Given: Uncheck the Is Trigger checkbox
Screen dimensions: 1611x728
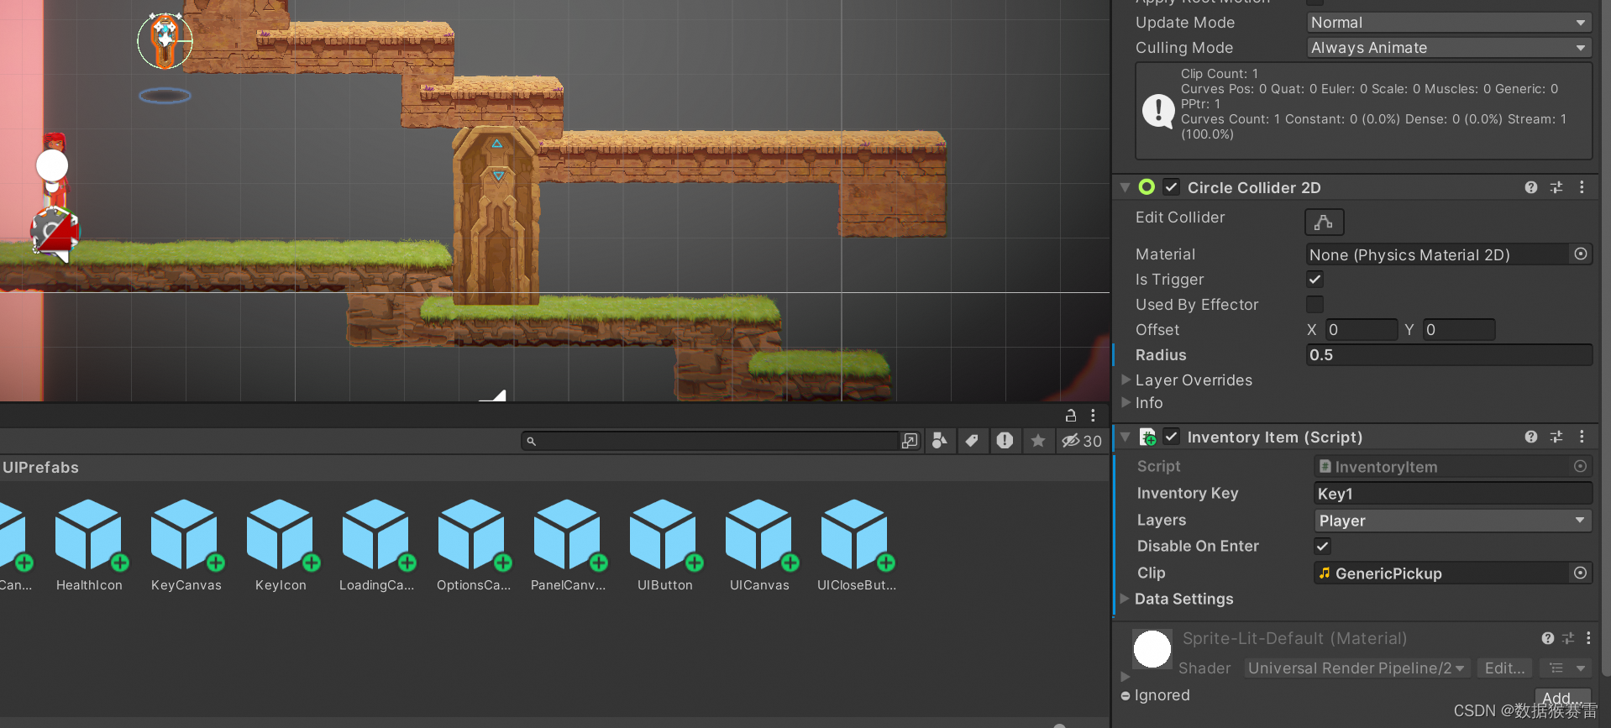Looking at the screenshot, I should [x=1315, y=279].
